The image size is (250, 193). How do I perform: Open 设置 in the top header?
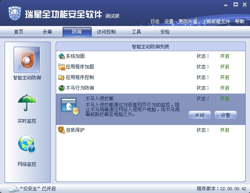[x=169, y=22]
